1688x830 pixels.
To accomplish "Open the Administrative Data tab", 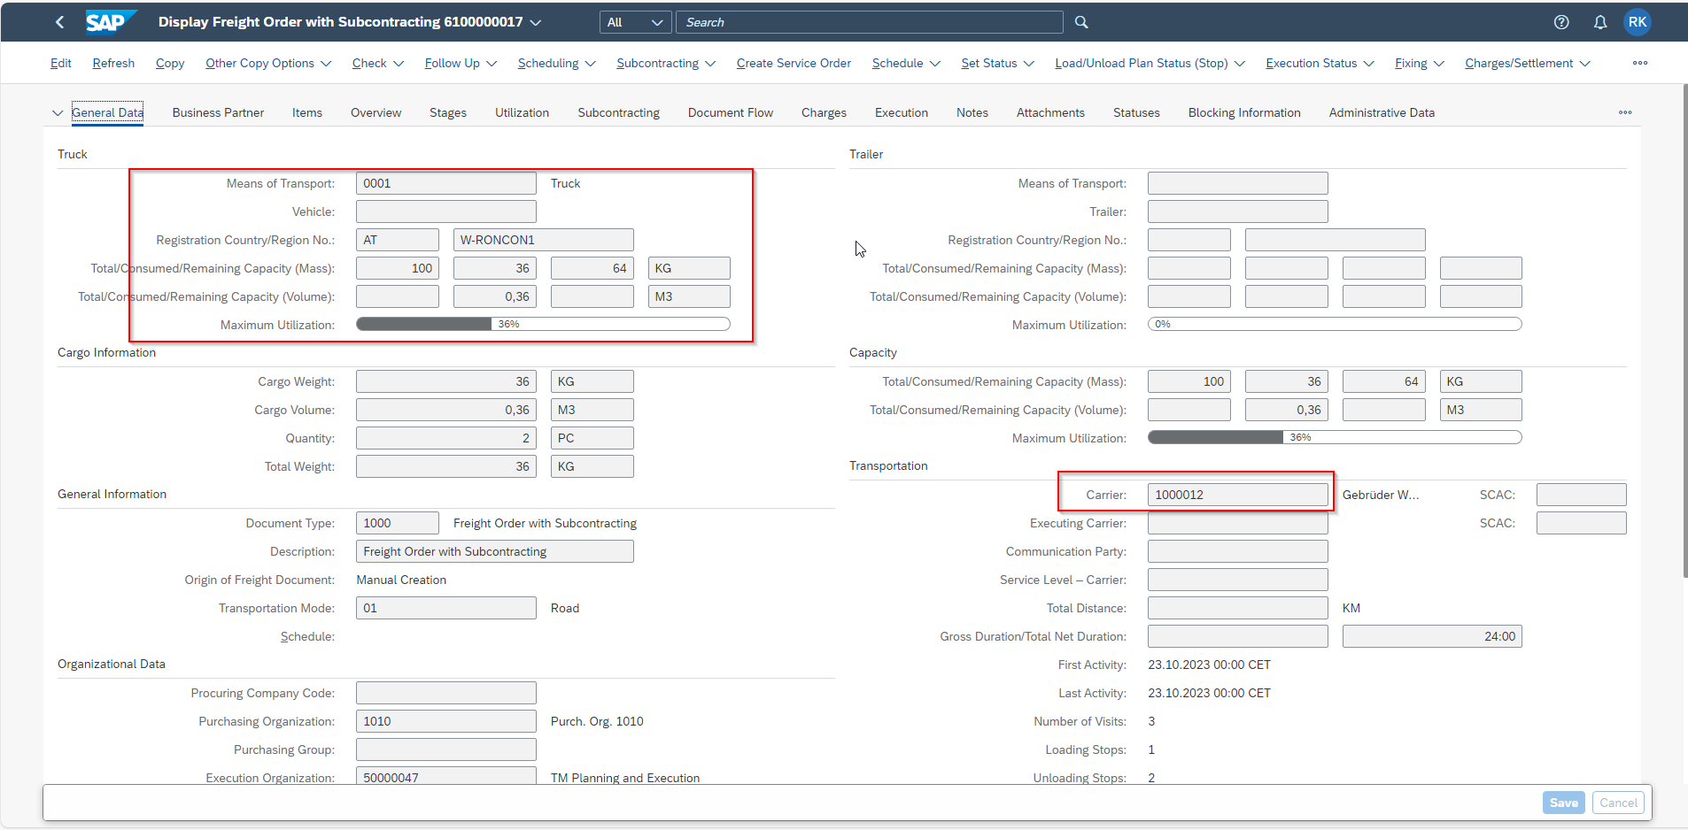I will (x=1382, y=112).
